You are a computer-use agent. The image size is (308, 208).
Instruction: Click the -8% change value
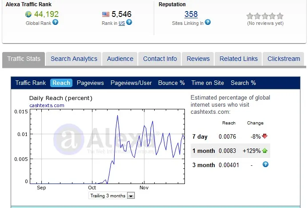pos(256,136)
